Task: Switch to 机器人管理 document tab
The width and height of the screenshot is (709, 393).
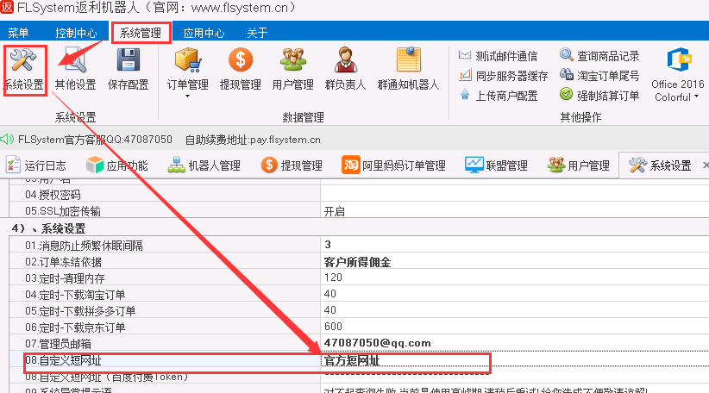Action: [204, 165]
